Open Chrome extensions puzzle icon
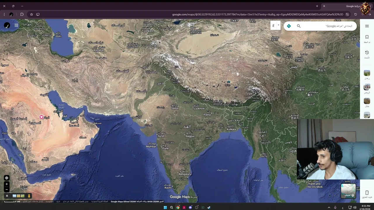This screenshot has width=374, height=210. pos(22,14)
